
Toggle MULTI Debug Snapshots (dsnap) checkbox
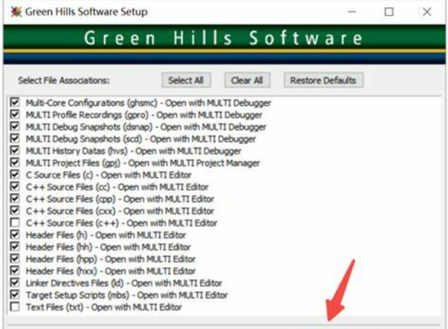tap(15, 127)
